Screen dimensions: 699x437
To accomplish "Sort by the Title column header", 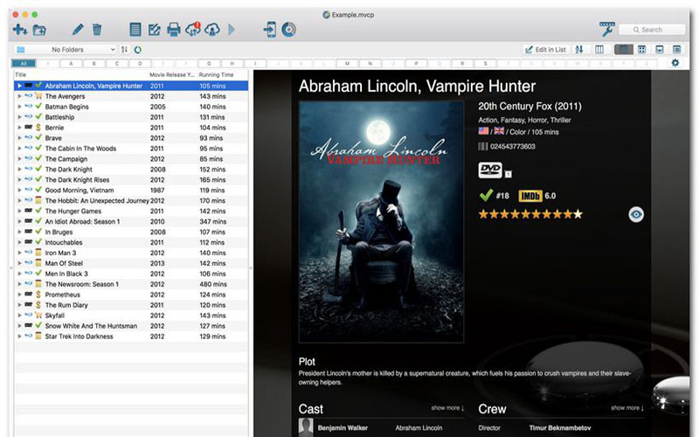I will coord(81,74).
